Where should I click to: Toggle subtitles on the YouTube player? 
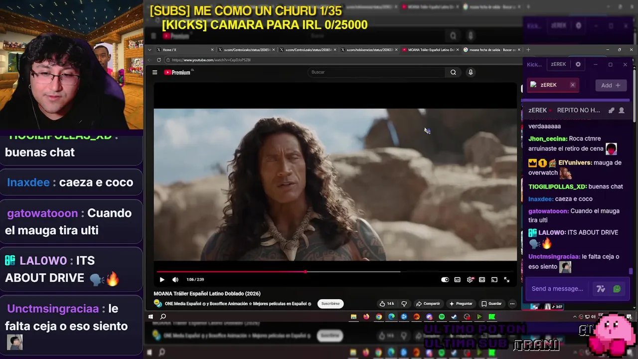[x=458, y=280]
